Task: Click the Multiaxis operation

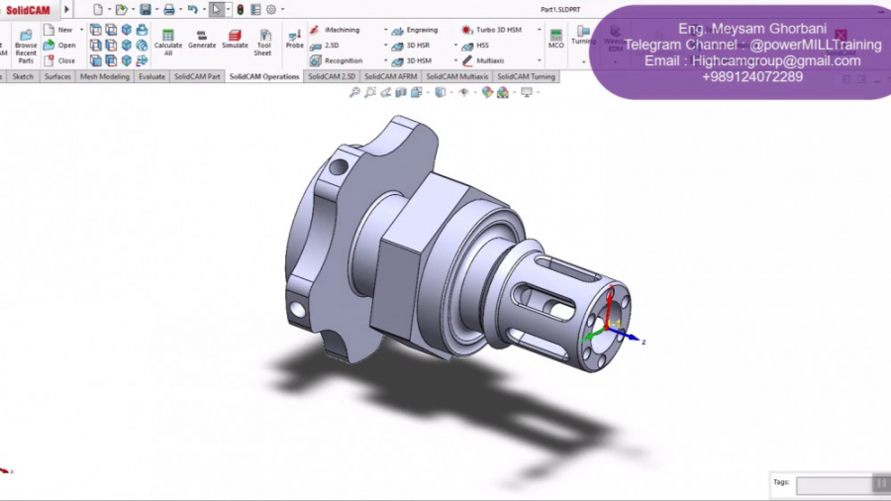Action: 483,60
